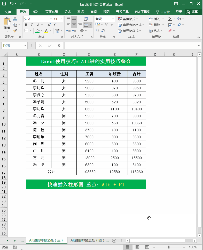
Task: Click the Find magnifier icon
Action: click(179, 25)
